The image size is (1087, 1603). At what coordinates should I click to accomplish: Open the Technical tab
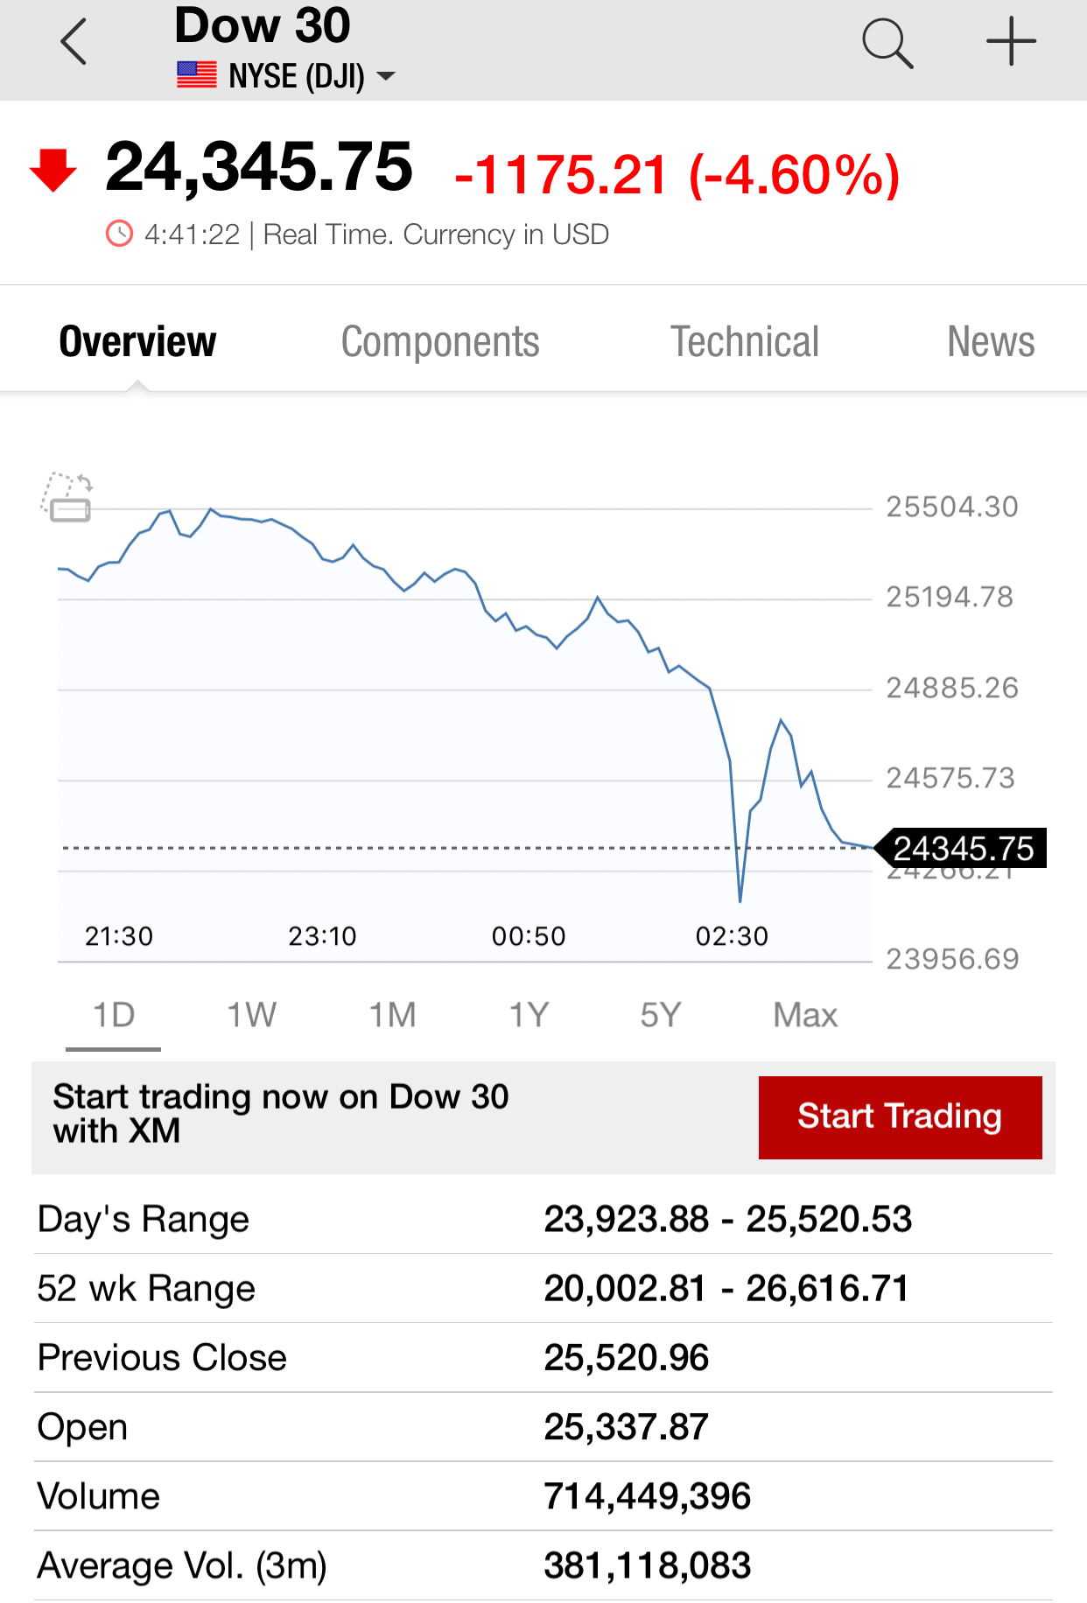tap(744, 341)
